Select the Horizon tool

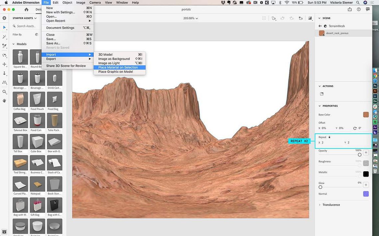pyautogui.click(x=4, y=82)
